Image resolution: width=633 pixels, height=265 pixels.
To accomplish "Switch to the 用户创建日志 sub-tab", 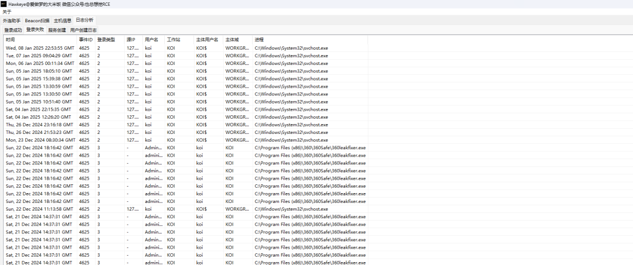I will coord(83,30).
